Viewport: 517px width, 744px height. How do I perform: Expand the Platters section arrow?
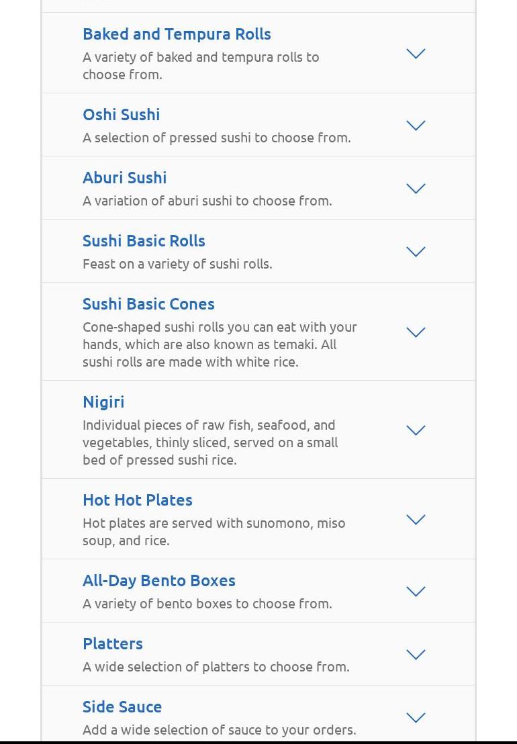pos(416,655)
